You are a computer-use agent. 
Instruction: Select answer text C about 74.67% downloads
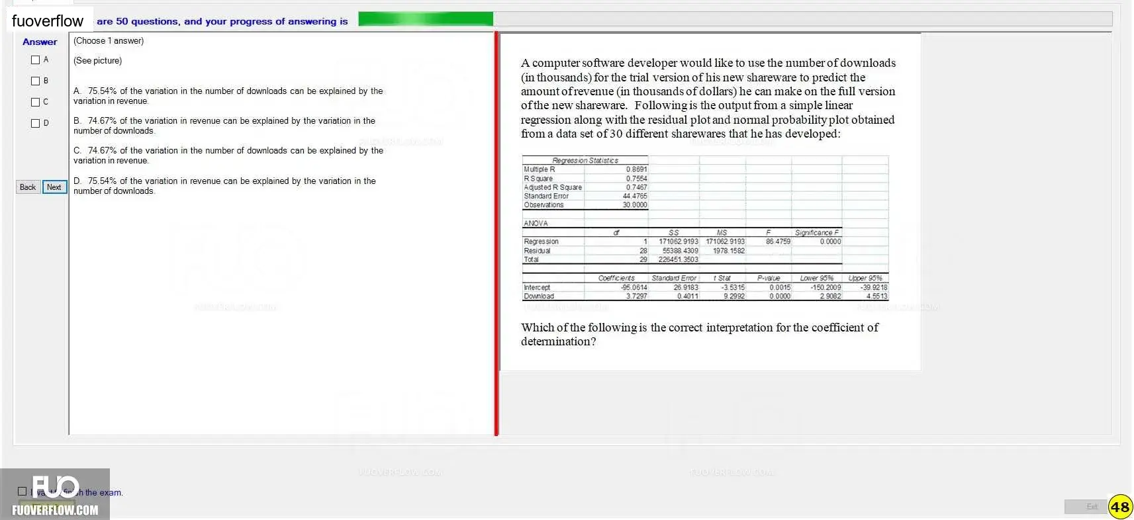[x=228, y=155]
